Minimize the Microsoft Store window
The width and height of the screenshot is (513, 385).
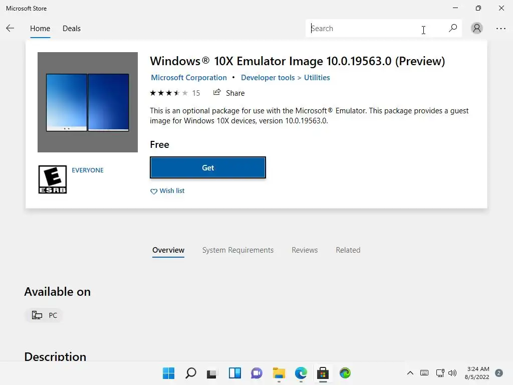[x=455, y=8]
